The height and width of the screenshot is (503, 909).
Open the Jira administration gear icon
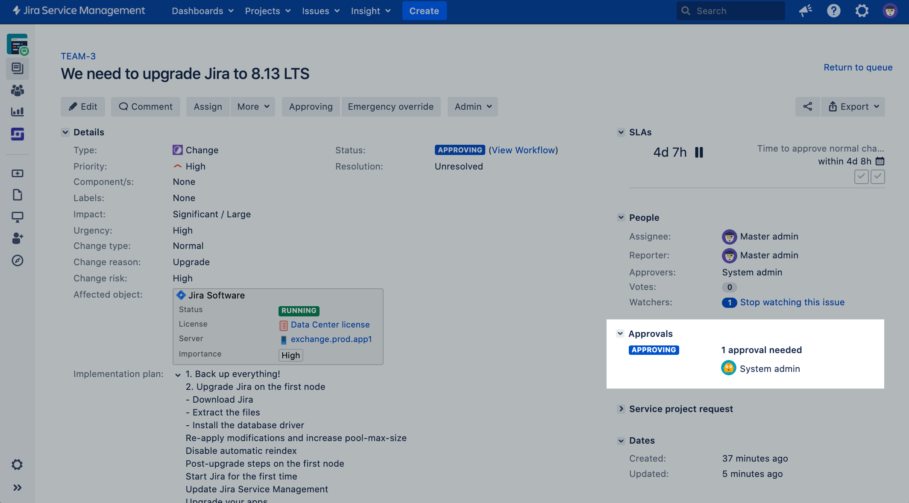tap(862, 11)
